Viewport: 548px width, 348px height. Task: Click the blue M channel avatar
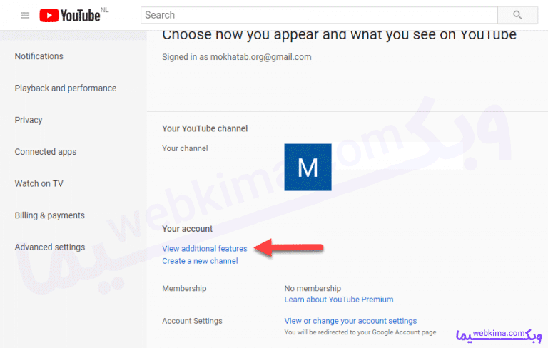point(308,167)
